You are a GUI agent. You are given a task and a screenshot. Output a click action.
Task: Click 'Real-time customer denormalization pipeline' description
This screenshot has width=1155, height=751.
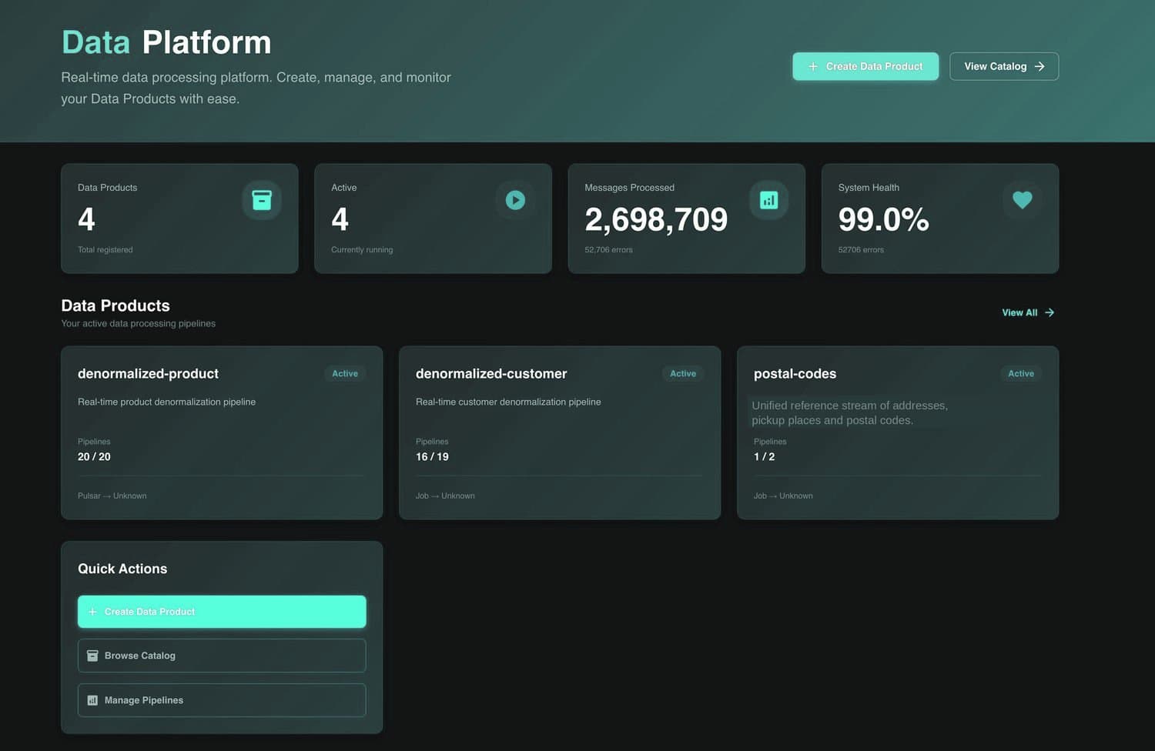click(x=508, y=402)
